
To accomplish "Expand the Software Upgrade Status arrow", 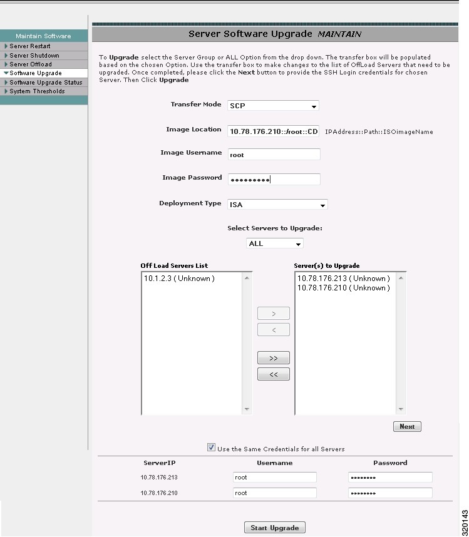I will (x=6, y=83).
